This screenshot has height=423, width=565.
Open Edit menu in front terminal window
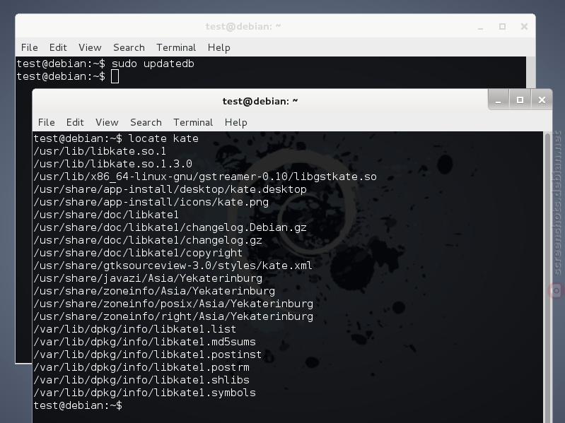pyautogui.click(x=75, y=122)
